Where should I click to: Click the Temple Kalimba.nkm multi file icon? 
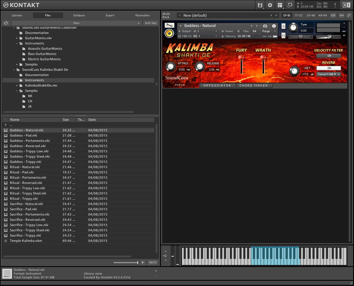(6, 241)
